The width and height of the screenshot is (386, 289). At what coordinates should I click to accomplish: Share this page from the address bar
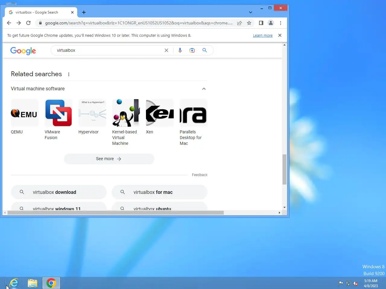[239, 23]
